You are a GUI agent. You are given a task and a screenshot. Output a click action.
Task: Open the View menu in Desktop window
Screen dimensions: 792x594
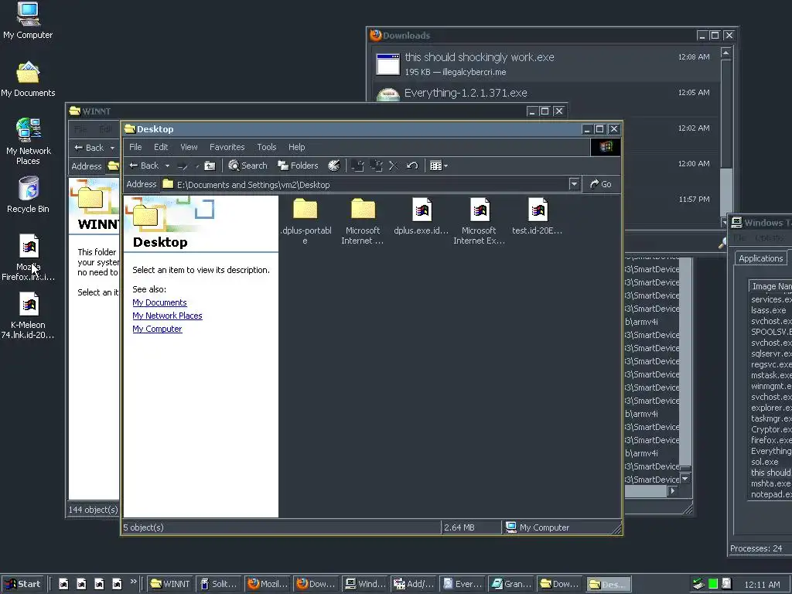pyautogui.click(x=189, y=147)
